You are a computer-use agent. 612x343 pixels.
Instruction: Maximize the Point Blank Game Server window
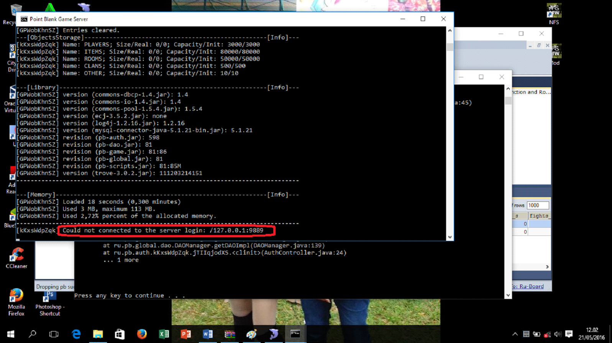pos(423,19)
